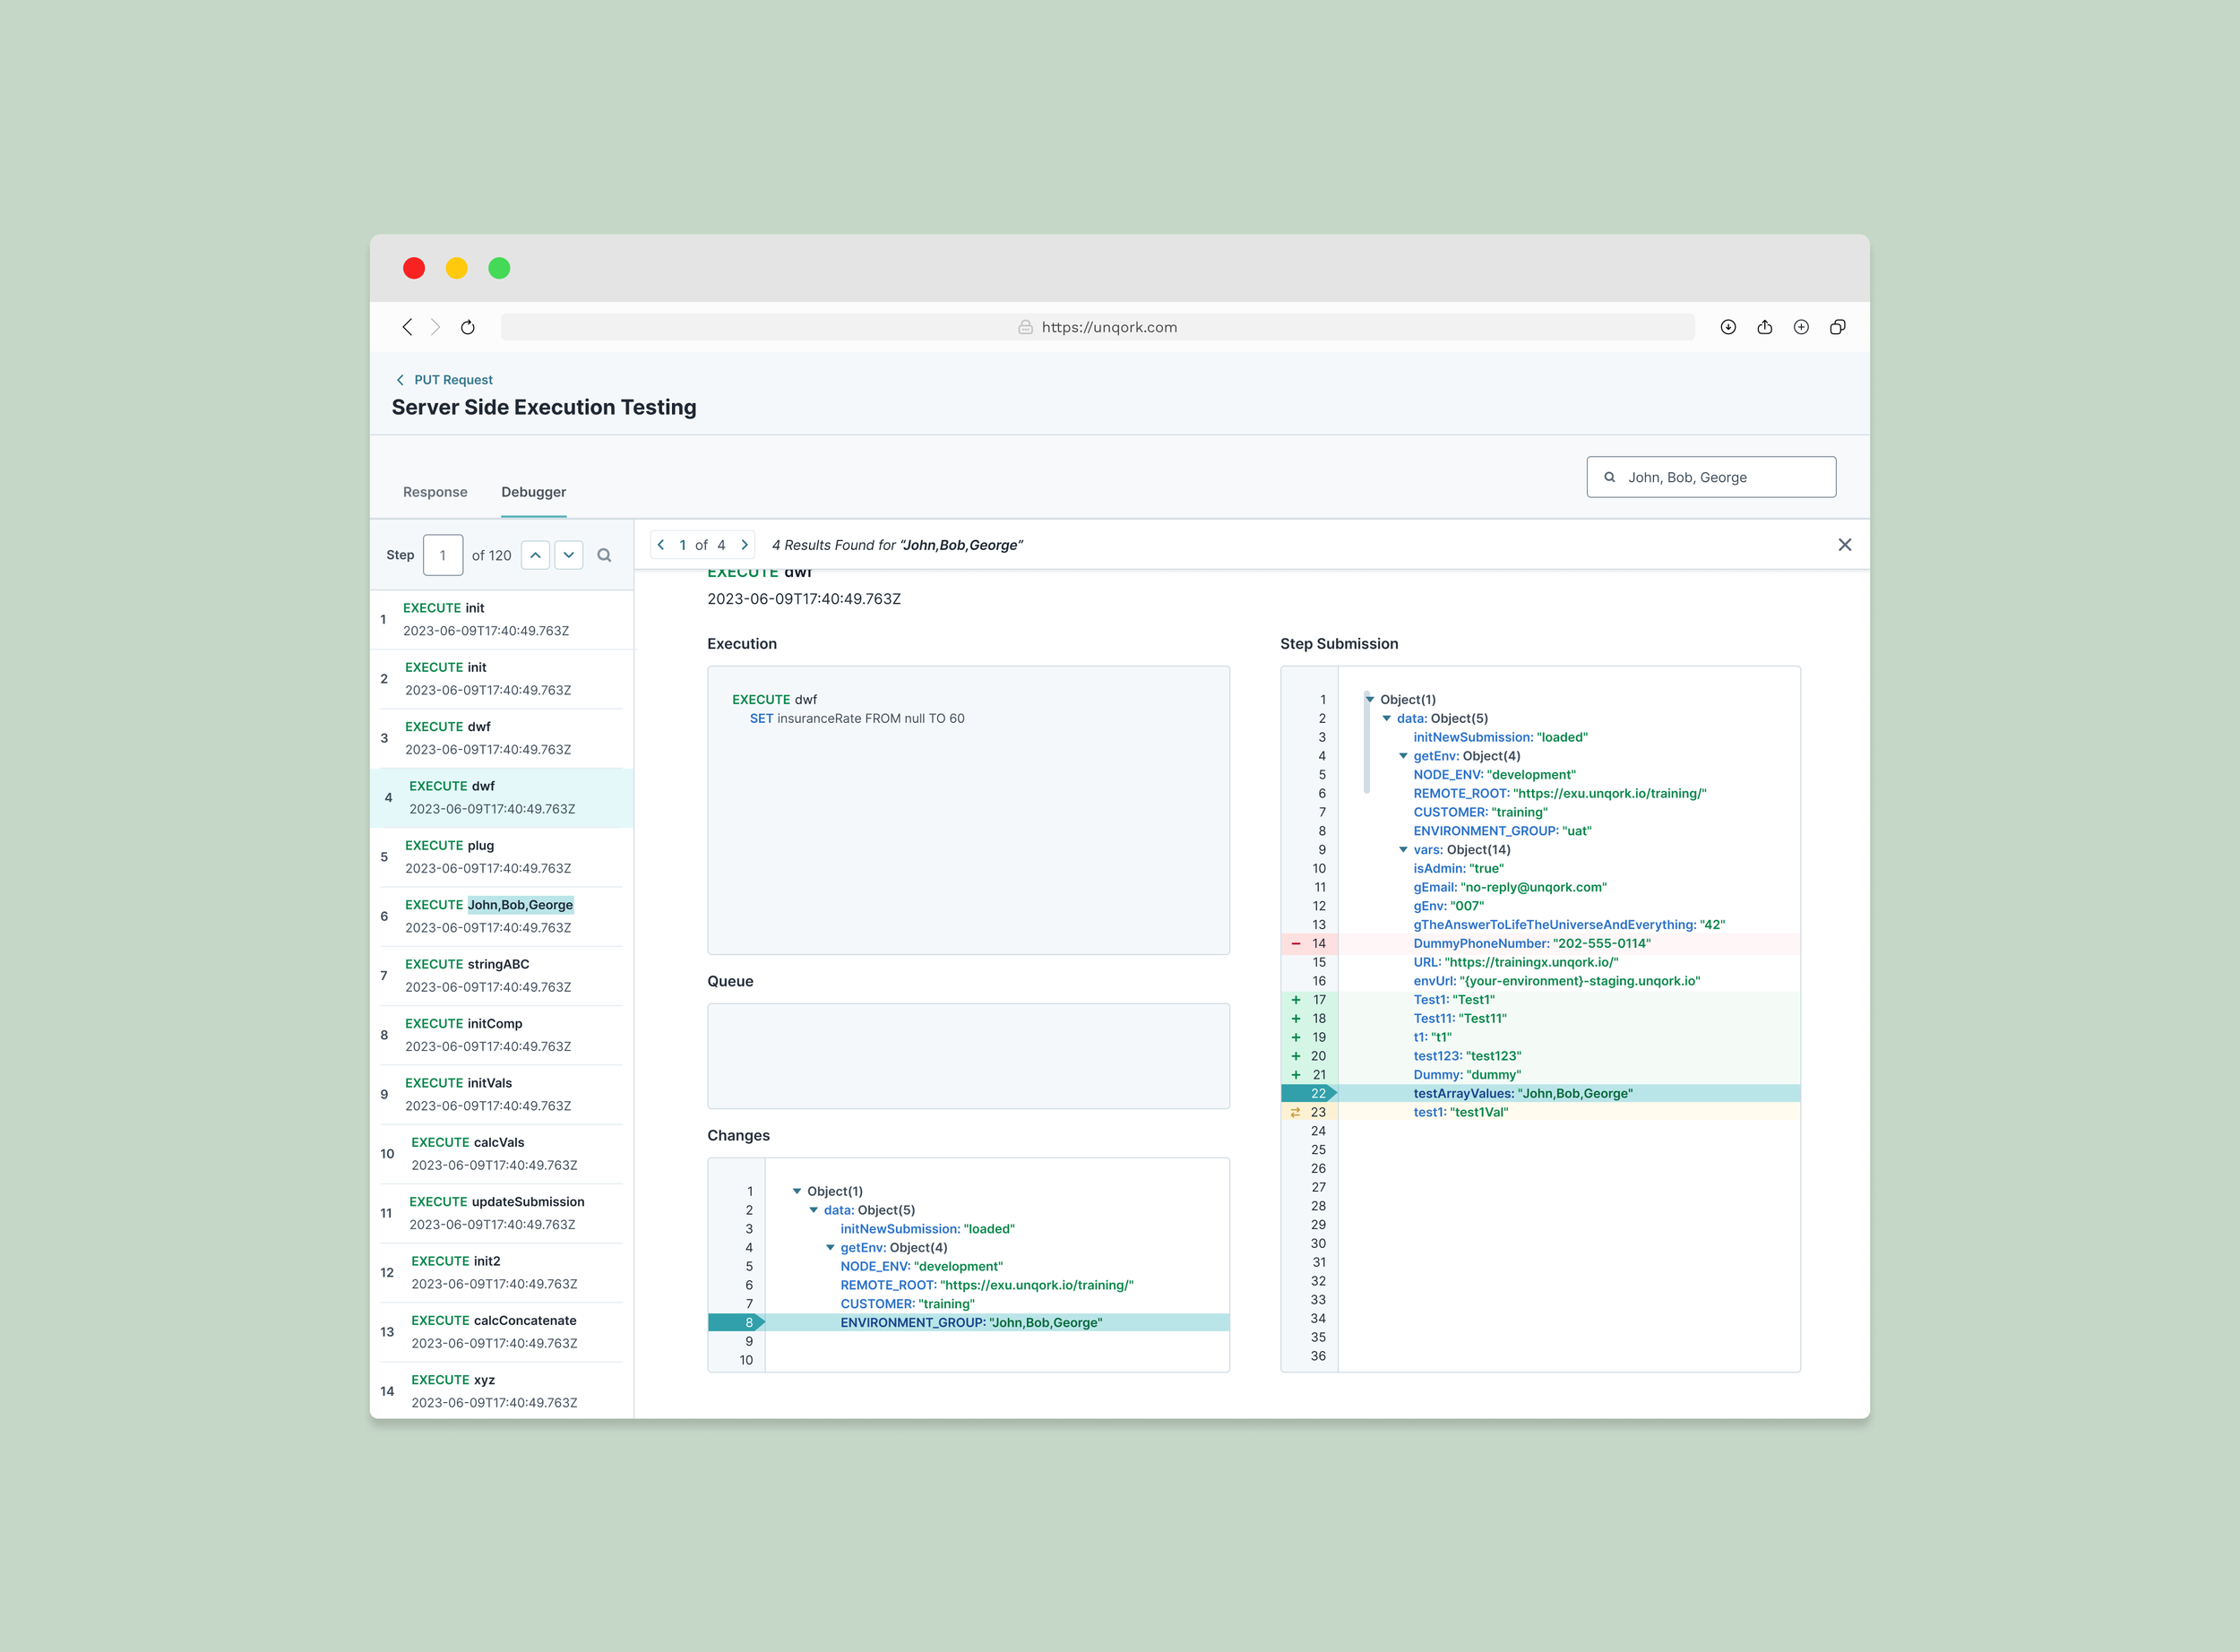Jump to the previous search result arrow

tap(661, 545)
